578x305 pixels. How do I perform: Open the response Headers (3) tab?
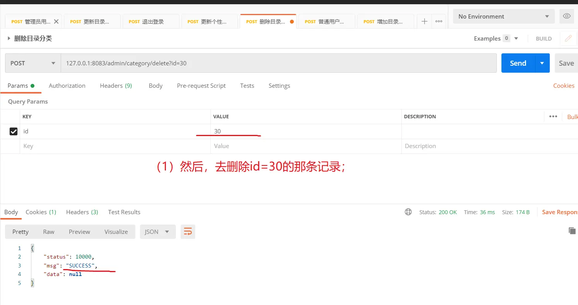click(x=82, y=212)
